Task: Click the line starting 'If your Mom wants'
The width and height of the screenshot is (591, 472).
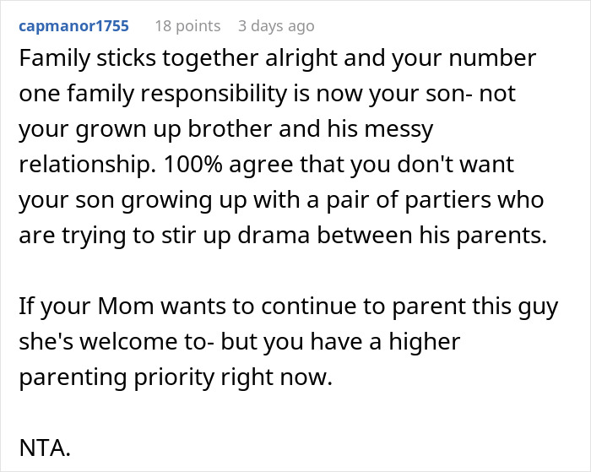Action: pyautogui.click(x=288, y=306)
